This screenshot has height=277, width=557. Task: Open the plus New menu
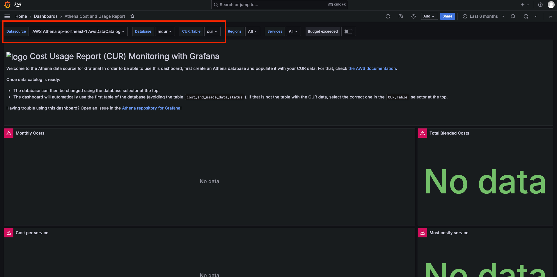pyautogui.click(x=525, y=5)
